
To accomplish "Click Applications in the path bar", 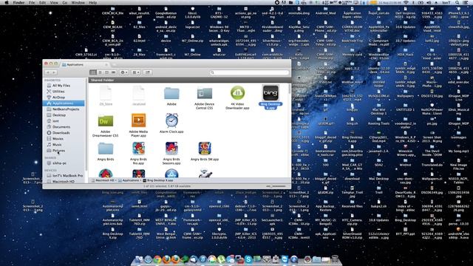I will pos(129,180).
